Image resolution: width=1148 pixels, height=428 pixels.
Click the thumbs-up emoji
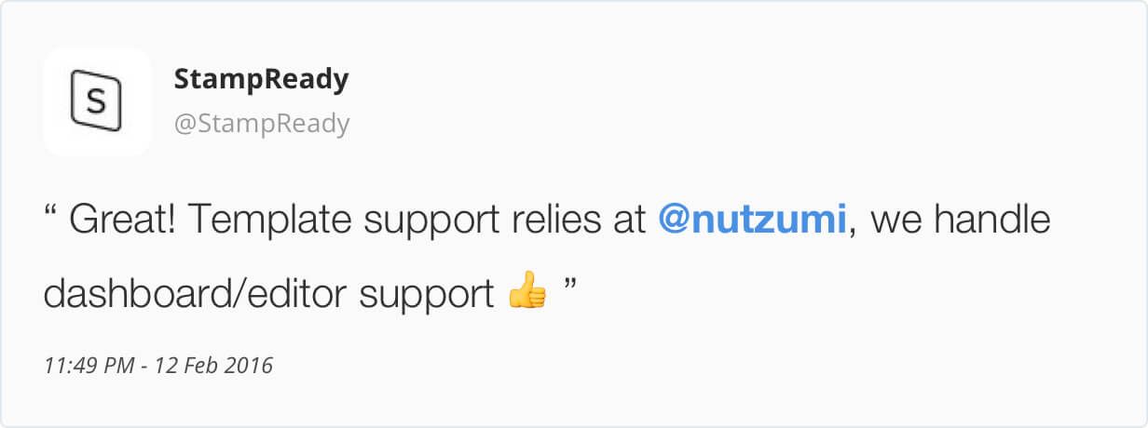527,295
